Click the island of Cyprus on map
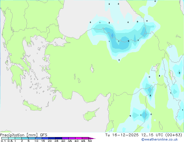The width and height of the screenshot is (184, 142). point(90,115)
